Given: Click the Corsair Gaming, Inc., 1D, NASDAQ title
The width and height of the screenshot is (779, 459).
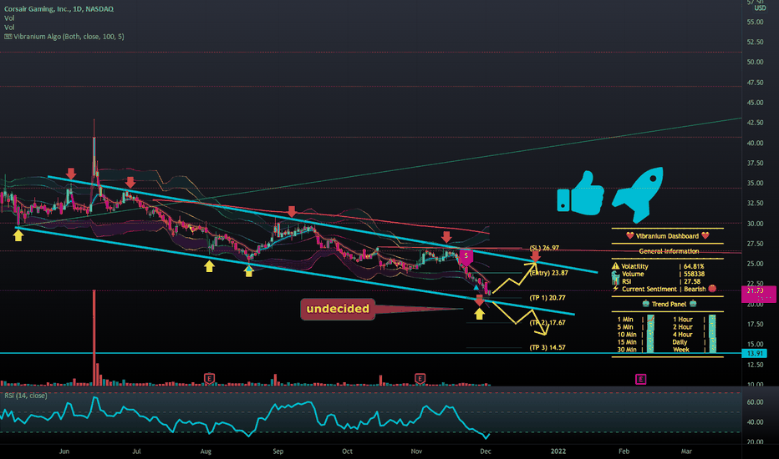Looking at the screenshot, I should (59, 9).
